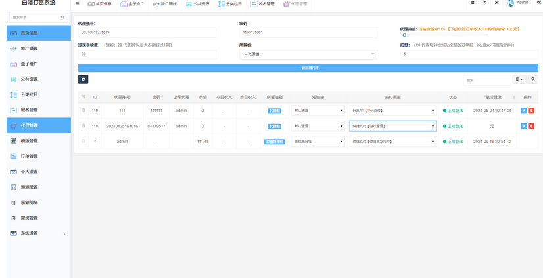Switch to the 盒子推广 top tab
543x278 pixels.
point(132,4)
